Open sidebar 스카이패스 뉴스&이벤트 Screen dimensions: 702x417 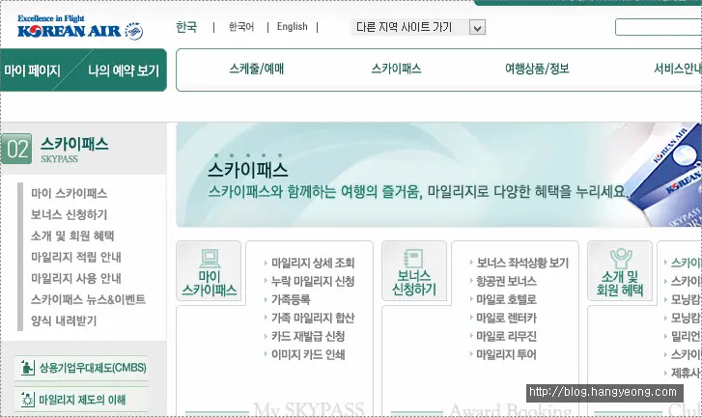(x=88, y=299)
